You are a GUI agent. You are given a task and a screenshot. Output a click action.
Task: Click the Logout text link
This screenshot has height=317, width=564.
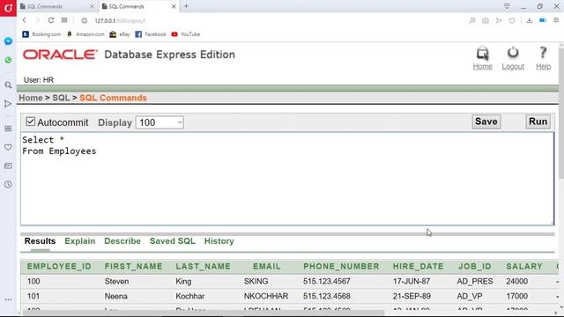(x=513, y=67)
